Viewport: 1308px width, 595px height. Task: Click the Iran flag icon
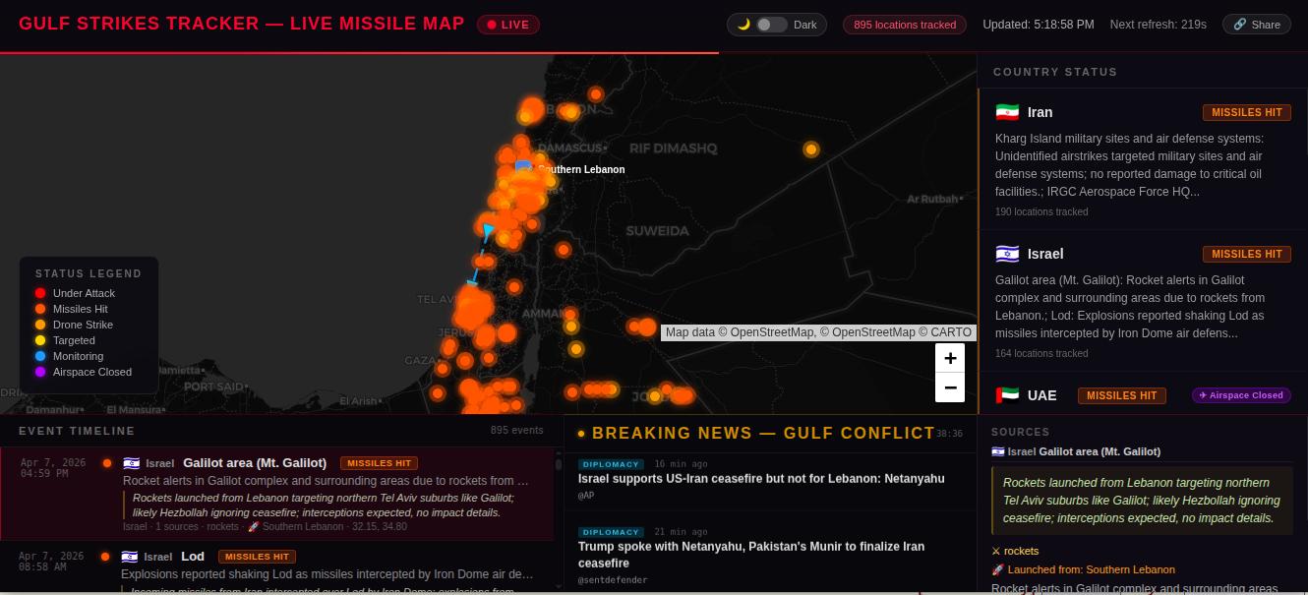pos(1007,112)
